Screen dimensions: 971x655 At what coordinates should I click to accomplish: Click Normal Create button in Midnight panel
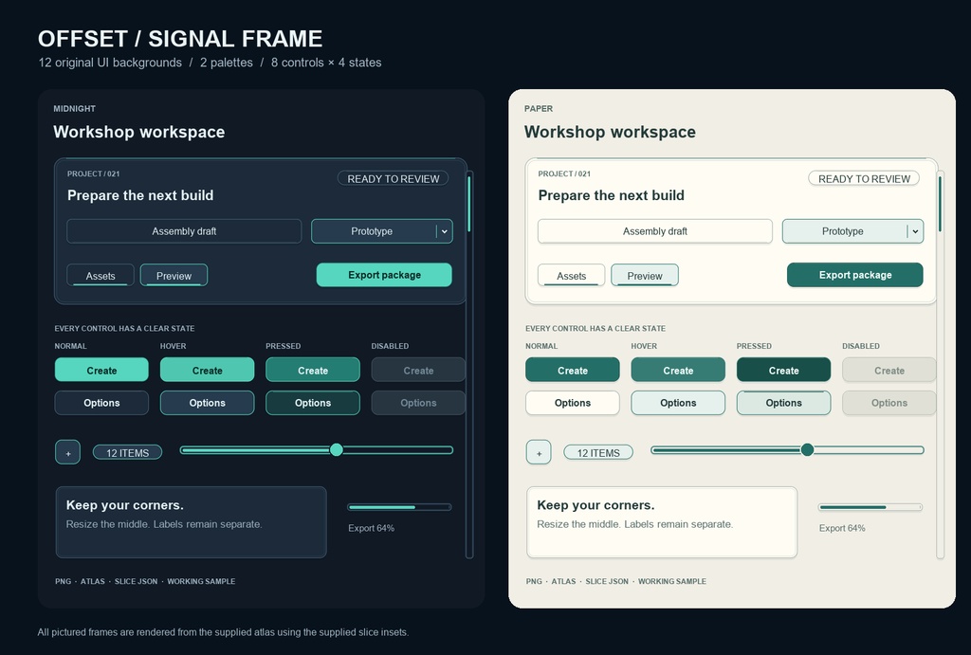pos(101,370)
